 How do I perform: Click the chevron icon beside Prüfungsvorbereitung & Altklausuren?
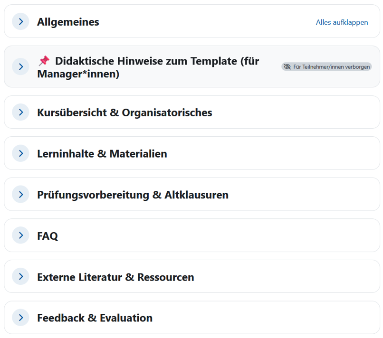[20, 195]
